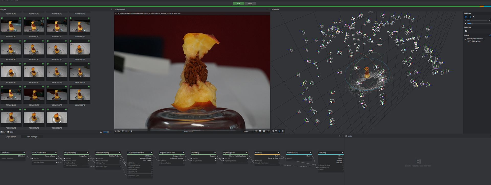This screenshot has height=185, width=491.
Task: Click the 0.25x zoom level
Action: [x=117, y=131]
